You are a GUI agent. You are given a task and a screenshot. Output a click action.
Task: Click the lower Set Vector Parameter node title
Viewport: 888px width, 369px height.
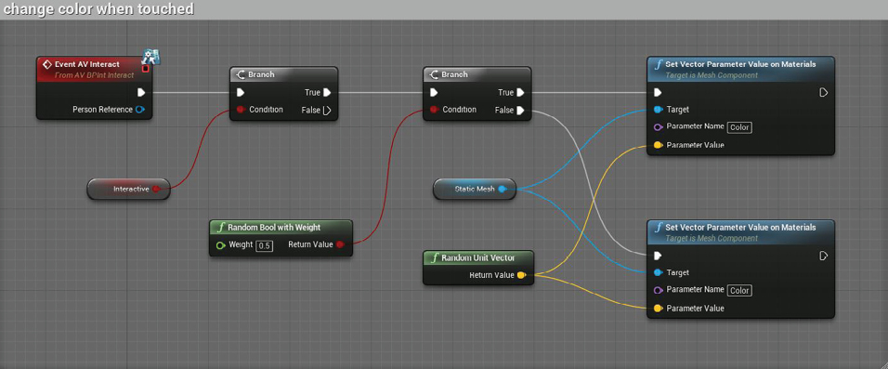[x=740, y=228]
